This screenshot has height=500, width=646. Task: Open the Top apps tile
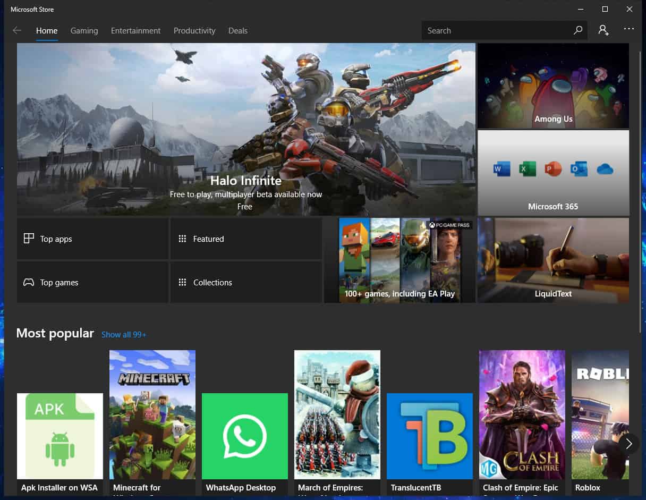pyautogui.click(x=92, y=239)
